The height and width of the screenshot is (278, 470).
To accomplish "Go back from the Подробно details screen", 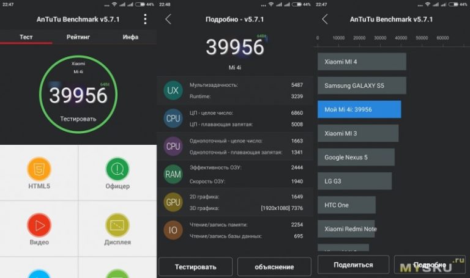I will 168,20.
